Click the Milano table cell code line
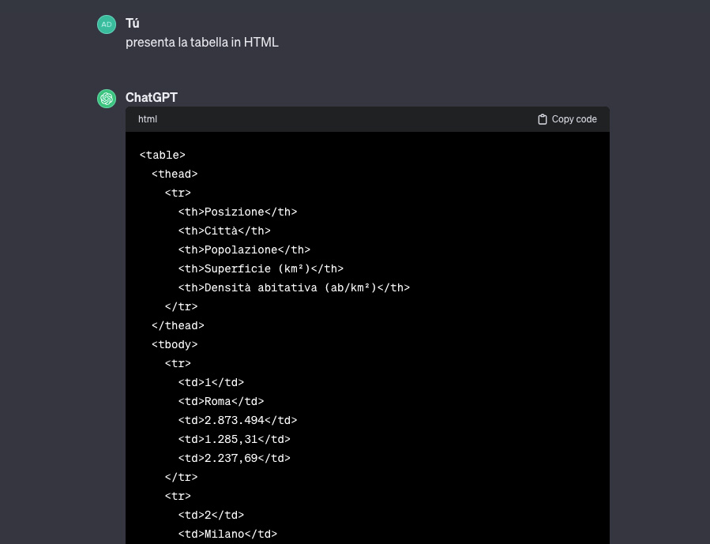 [227, 535]
